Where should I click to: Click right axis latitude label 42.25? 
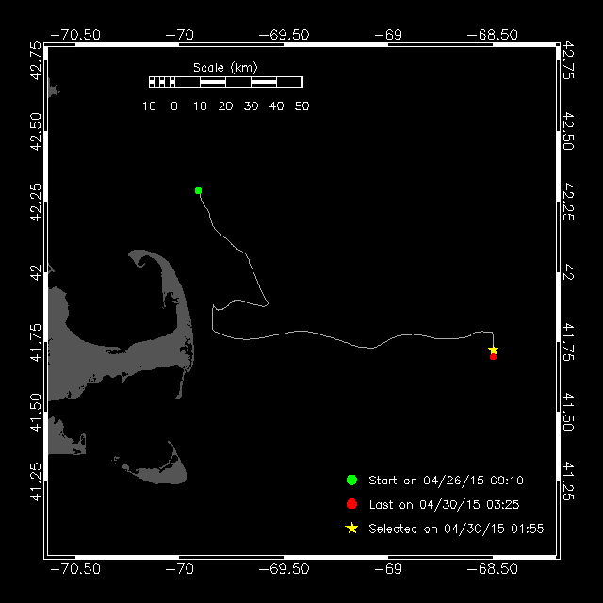click(568, 203)
